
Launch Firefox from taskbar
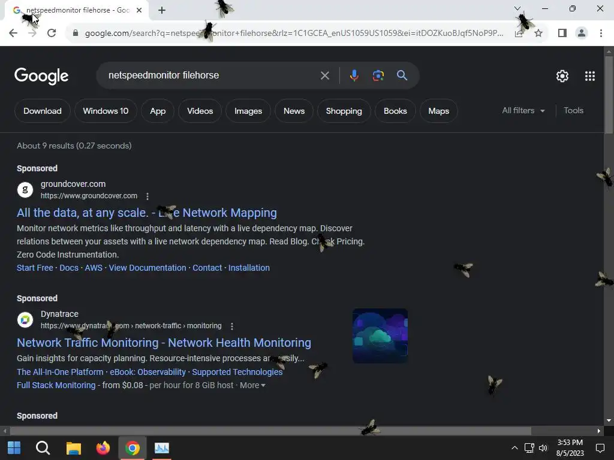[103, 448]
